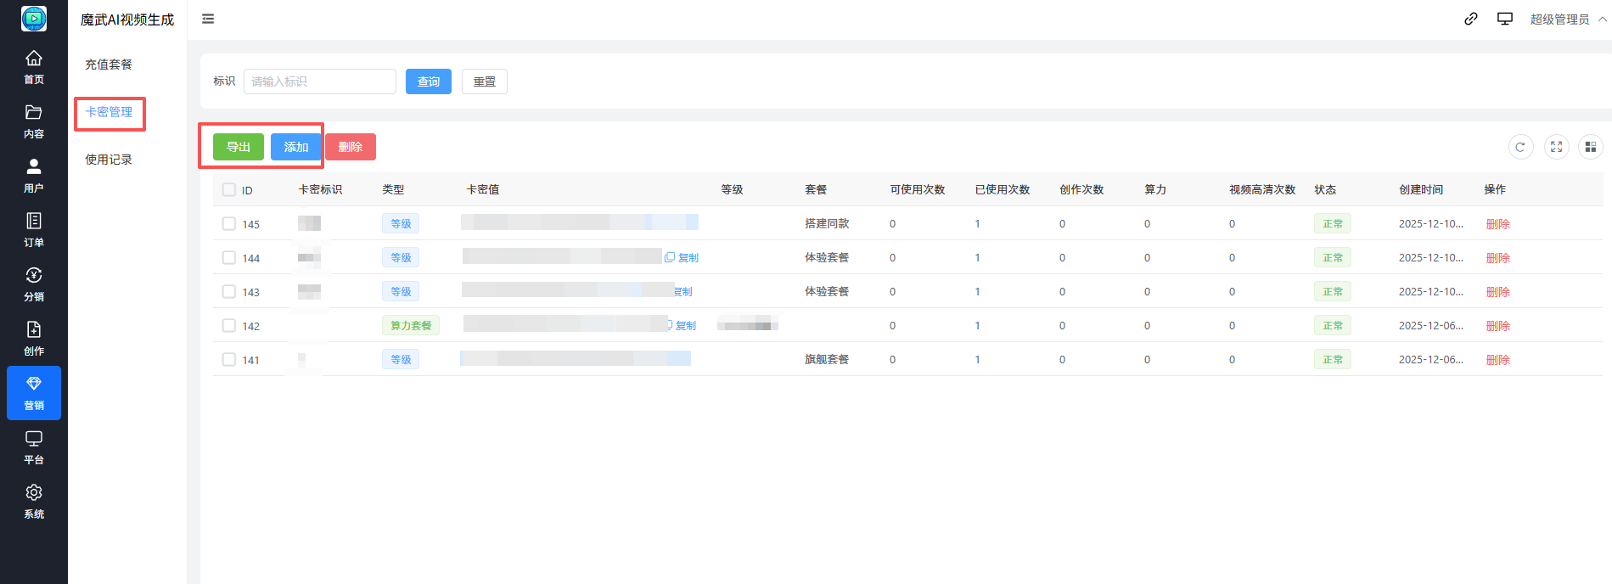The image size is (1612, 584).
Task: Click the refresh table icon
Action: 1520,147
